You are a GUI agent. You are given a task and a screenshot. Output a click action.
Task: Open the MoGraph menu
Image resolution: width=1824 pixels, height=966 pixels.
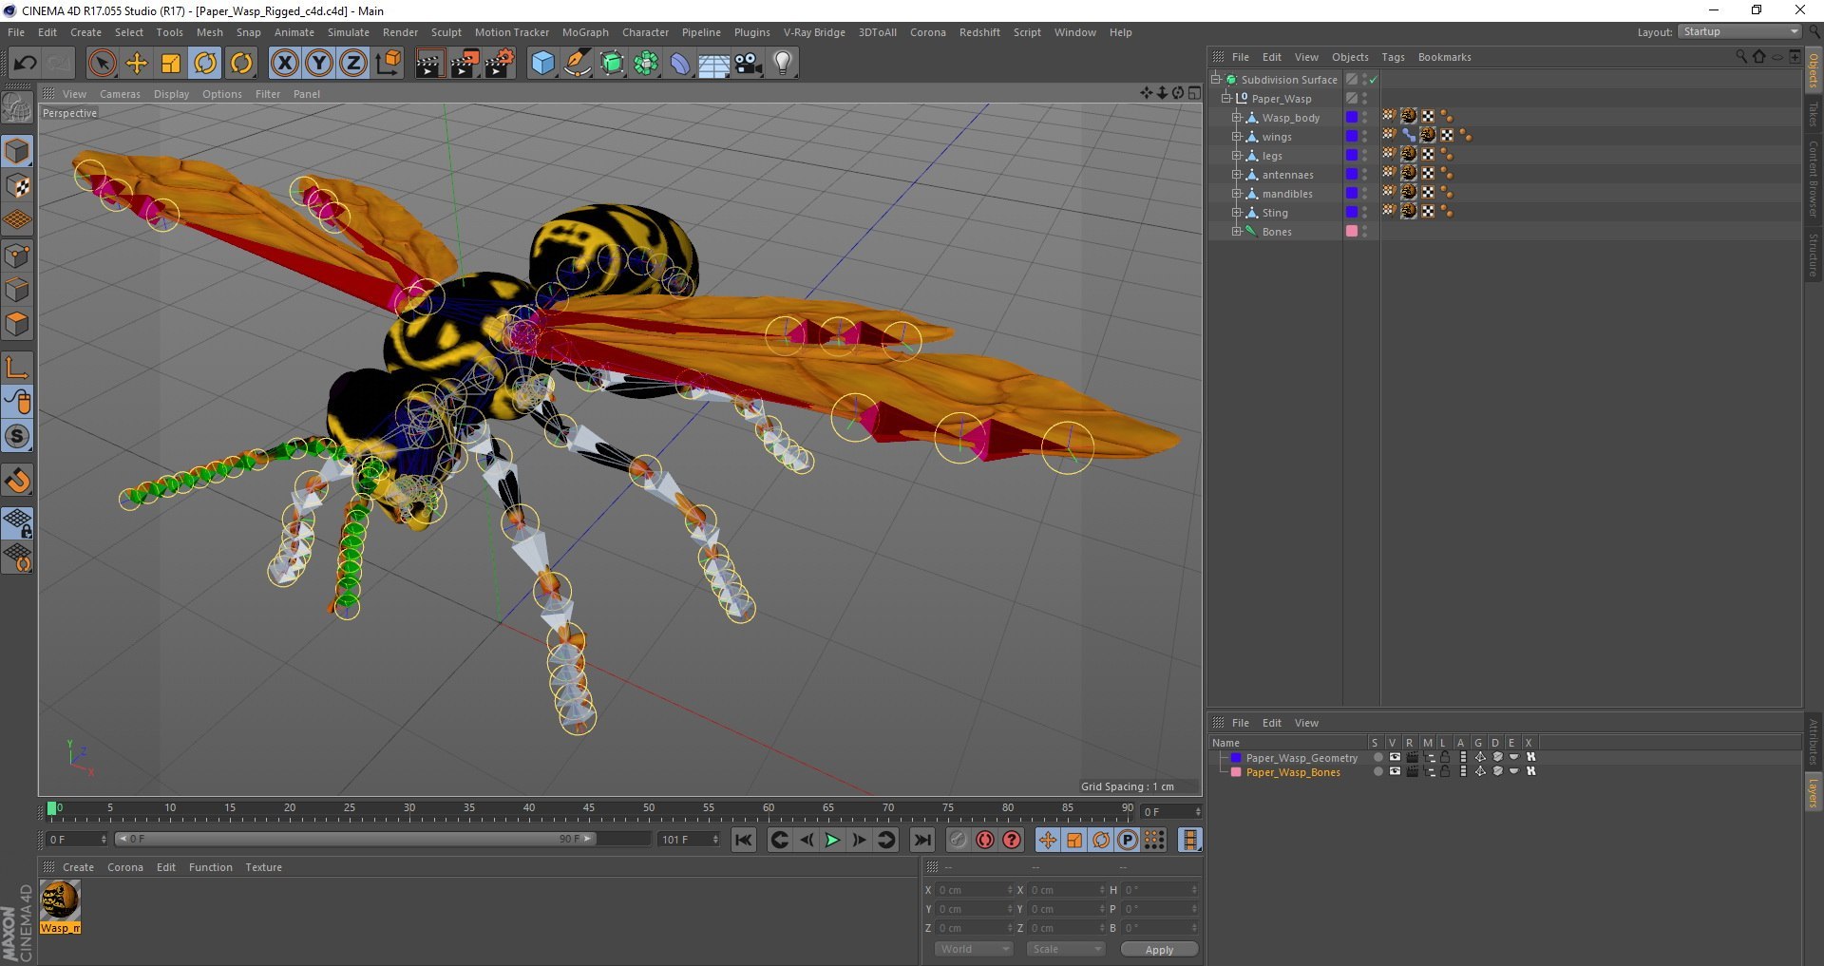point(585,32)
